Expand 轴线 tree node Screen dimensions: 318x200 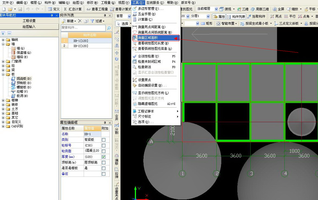click(3, 40)
